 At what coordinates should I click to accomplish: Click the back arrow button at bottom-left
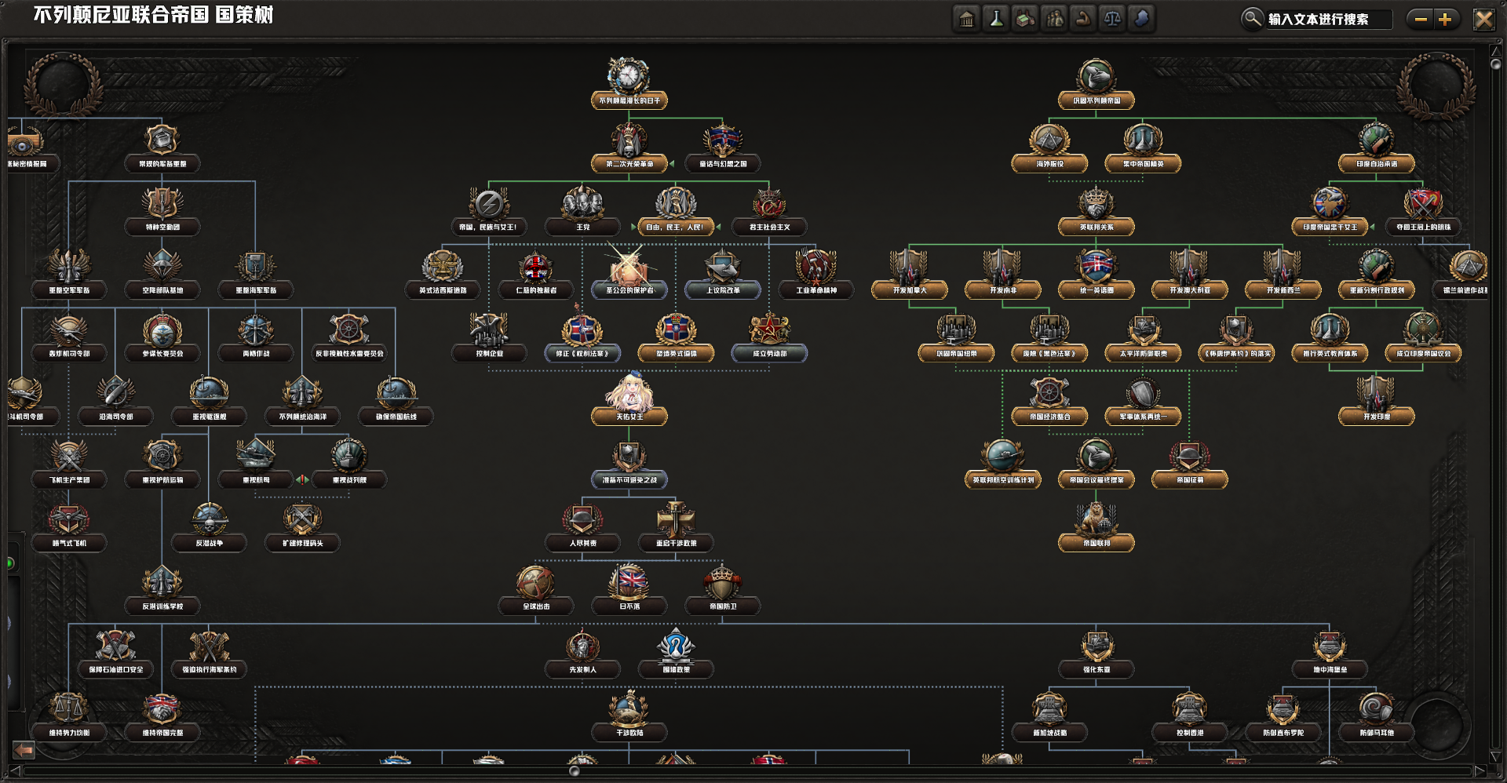(x=24, y=750)
